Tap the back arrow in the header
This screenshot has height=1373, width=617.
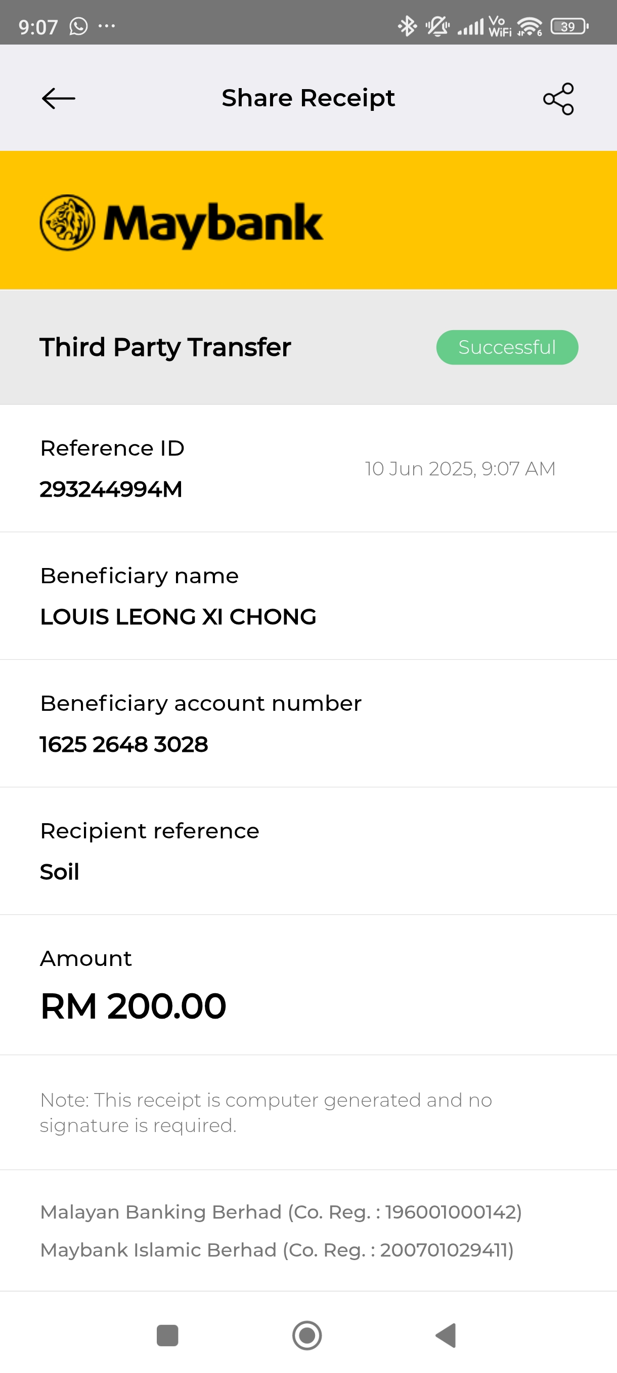(x=59, y=99)
